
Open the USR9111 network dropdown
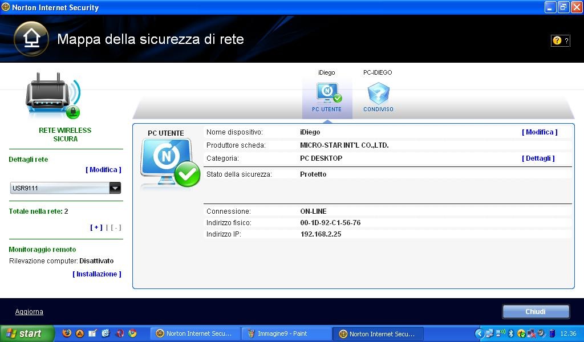point(115,188)
